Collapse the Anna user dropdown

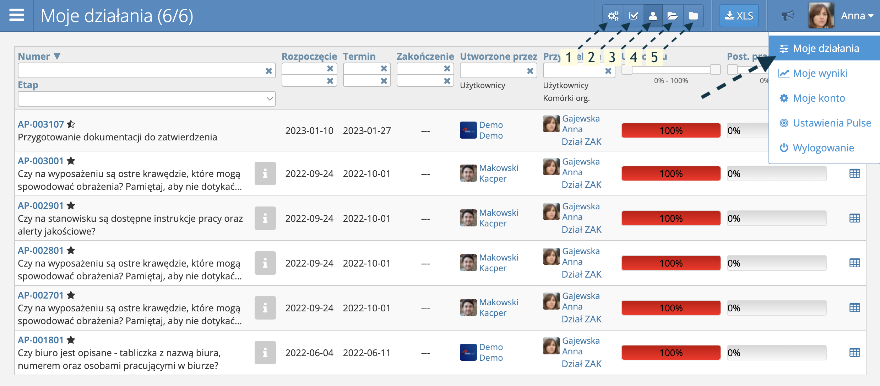pos(857,16)
